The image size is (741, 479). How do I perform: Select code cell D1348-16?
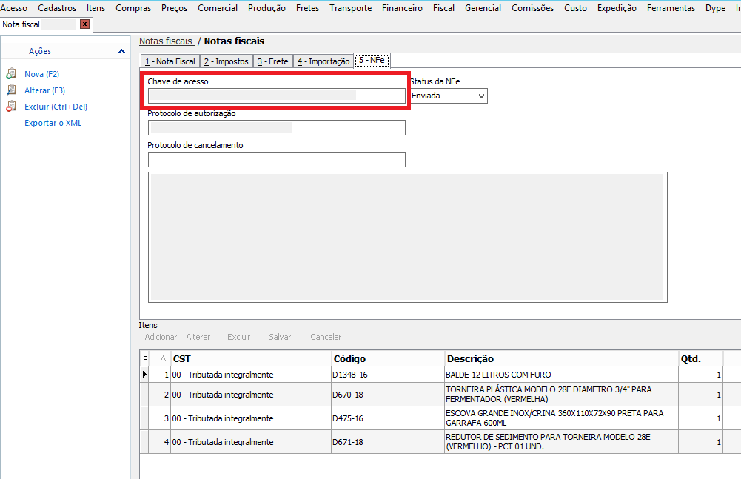(x=388, y=375)
